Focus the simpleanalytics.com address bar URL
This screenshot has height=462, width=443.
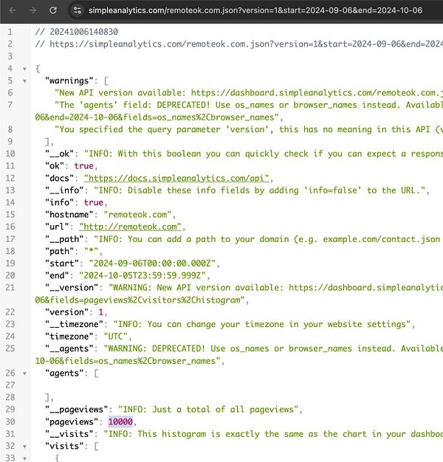pos(255,10)
